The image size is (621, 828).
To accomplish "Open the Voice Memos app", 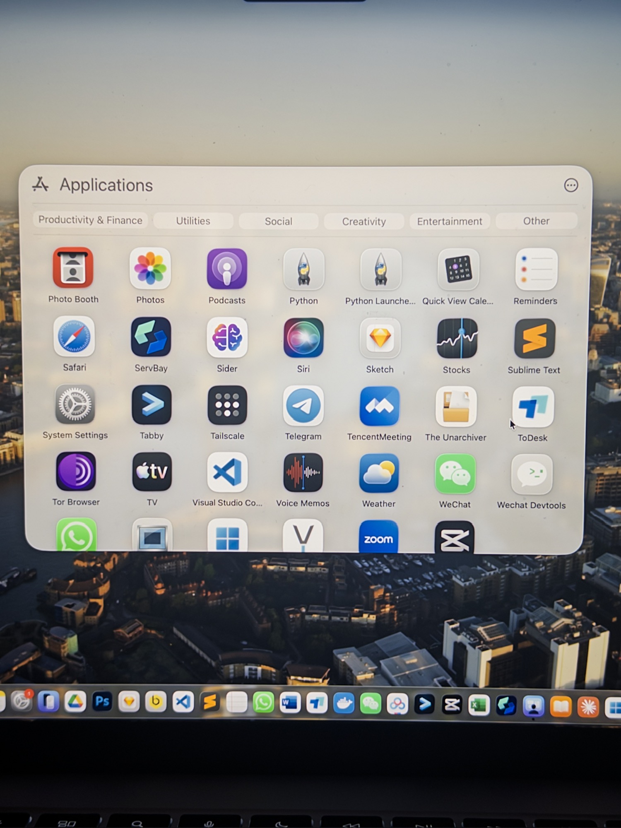I will 303,473.
